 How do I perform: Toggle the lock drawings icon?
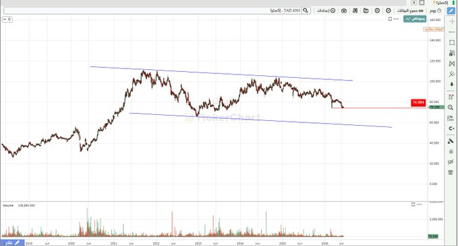tap(451, 151)
